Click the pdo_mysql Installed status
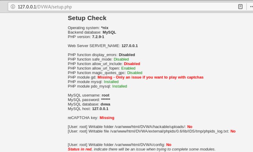Screen dimensions: 253x152 (119, 86)
